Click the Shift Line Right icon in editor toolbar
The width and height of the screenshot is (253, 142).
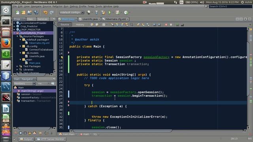[x=159, y=24]
